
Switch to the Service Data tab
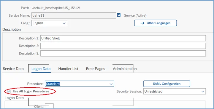[13, 69]
